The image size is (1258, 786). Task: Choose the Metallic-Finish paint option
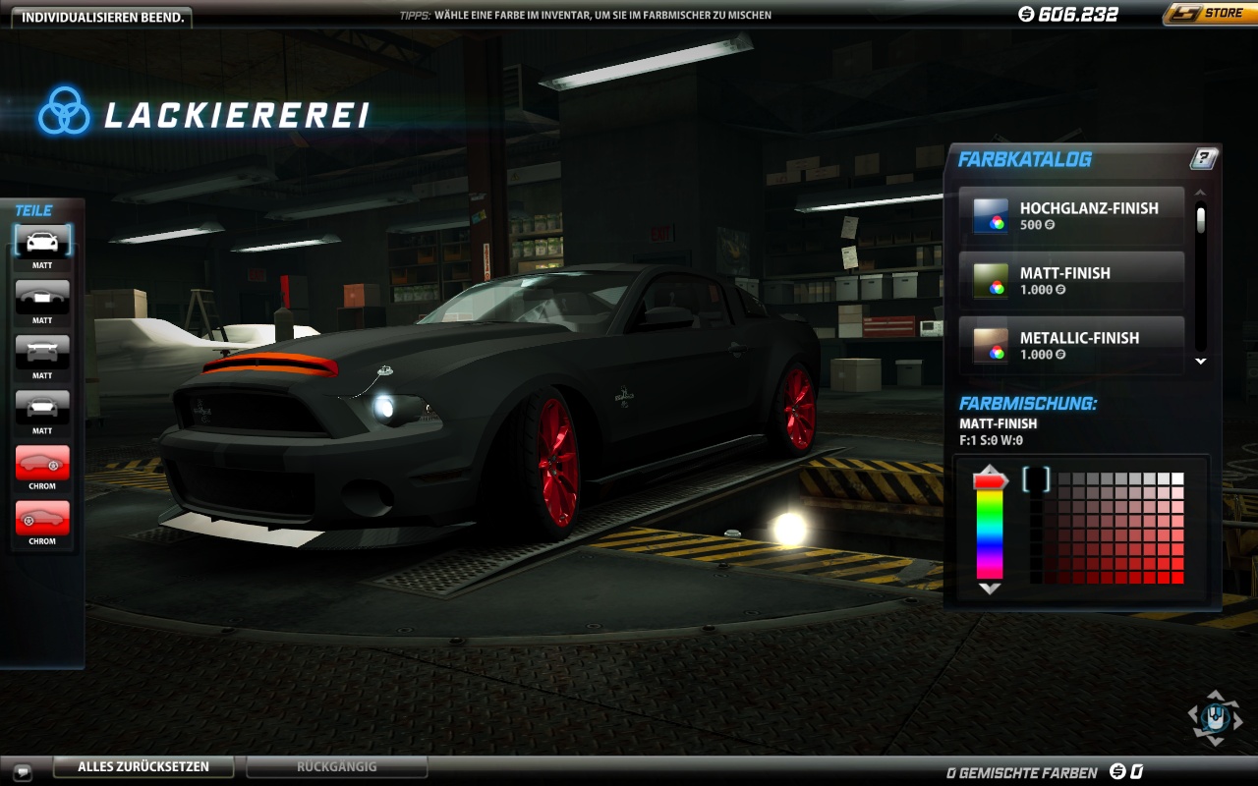[1071, 345]
